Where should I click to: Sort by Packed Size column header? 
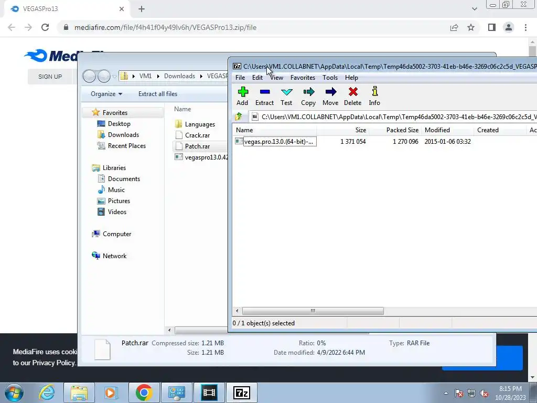pyautogui.click(x=395, y=130)
